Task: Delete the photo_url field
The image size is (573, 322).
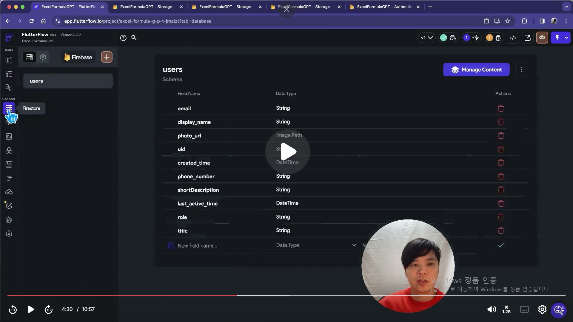Action: pos(501,136)
